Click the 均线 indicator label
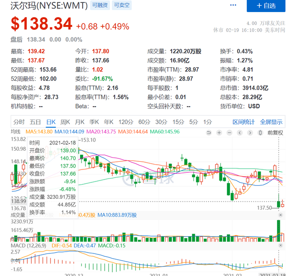288x276 pixels. 16,132
